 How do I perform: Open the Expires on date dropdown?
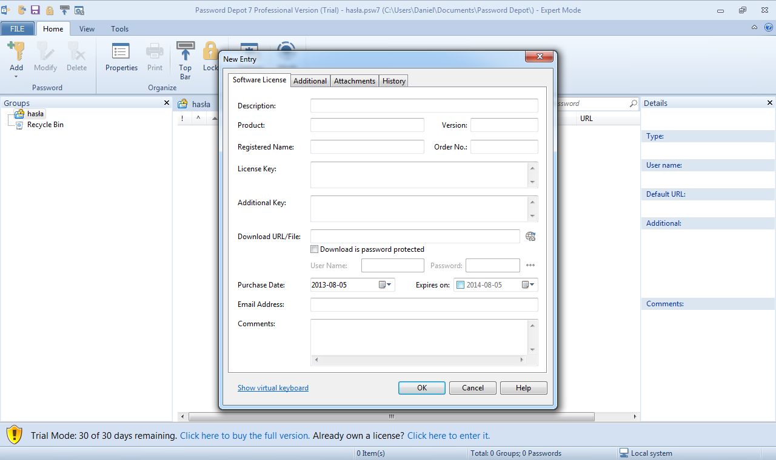coord(529,284)
